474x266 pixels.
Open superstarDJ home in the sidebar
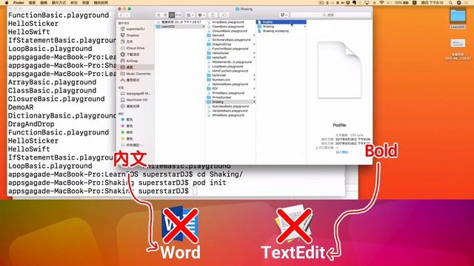click(x=133, y=29)
